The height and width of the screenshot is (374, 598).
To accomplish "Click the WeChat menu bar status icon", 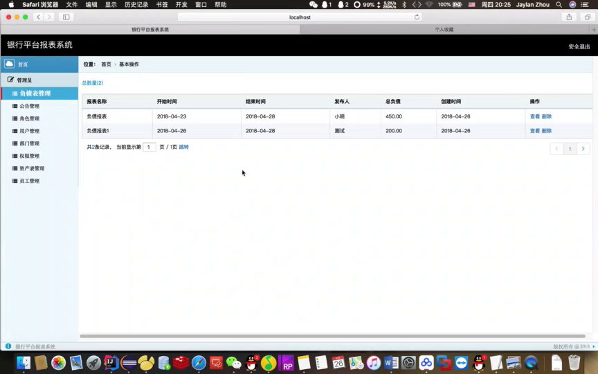I will [313, 5].
